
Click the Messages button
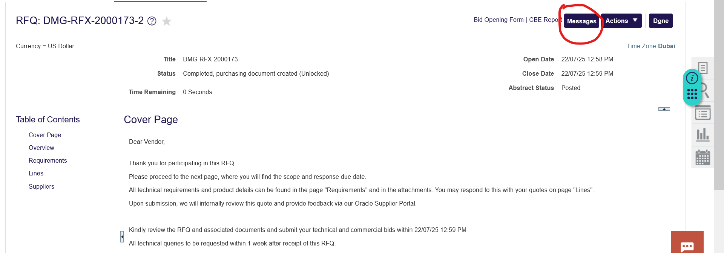pyautogui.click(x=581, y=21)
